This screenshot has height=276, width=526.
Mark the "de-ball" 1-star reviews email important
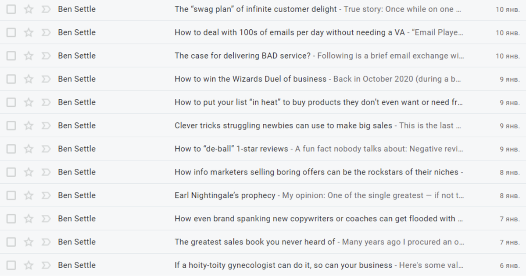46,149
